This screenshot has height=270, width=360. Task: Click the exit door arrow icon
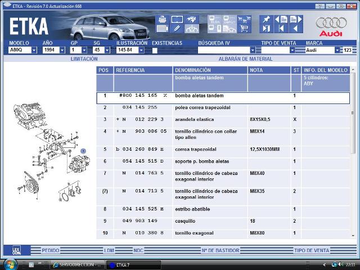click(266, 29)
